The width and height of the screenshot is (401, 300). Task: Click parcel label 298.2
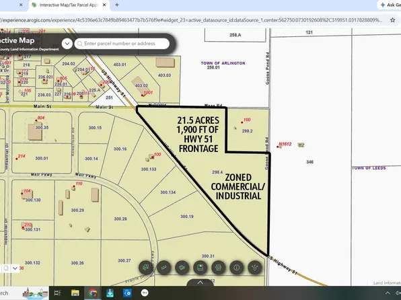[x=248, y=131]
